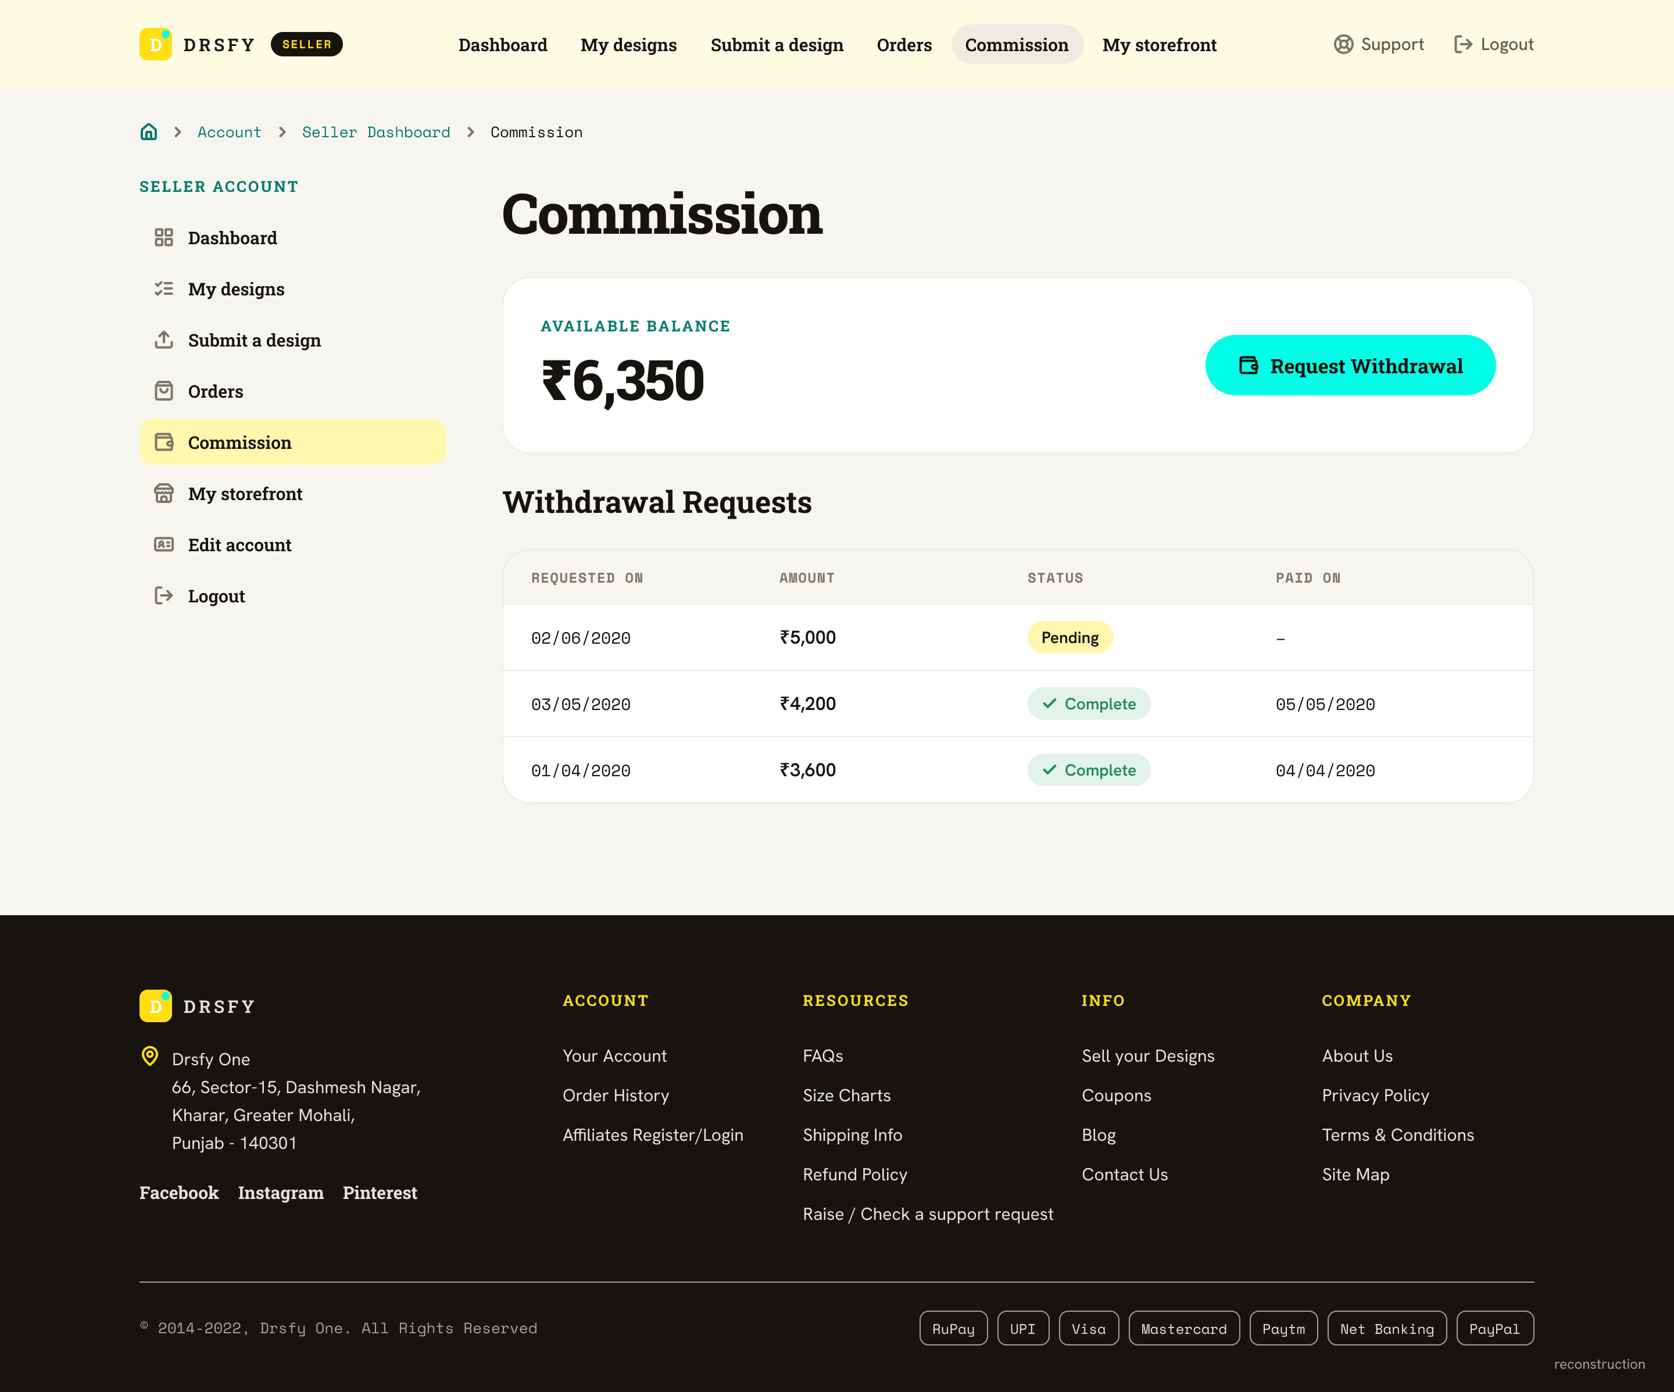Click the PayPal payment badge
The image size is (1674, 1392).
(1494, 1329)
